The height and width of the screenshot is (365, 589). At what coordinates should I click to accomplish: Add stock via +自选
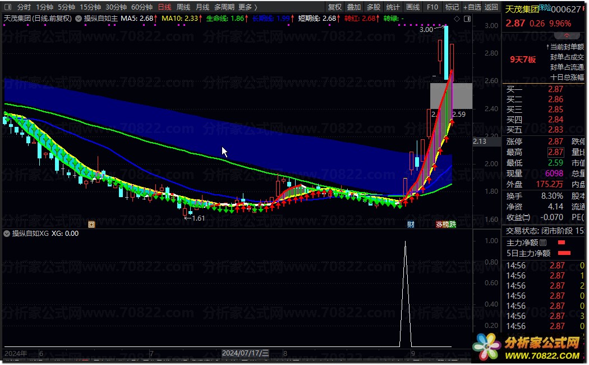472,7
